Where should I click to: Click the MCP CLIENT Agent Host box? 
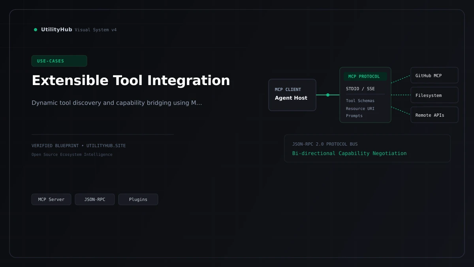point(292,95)
